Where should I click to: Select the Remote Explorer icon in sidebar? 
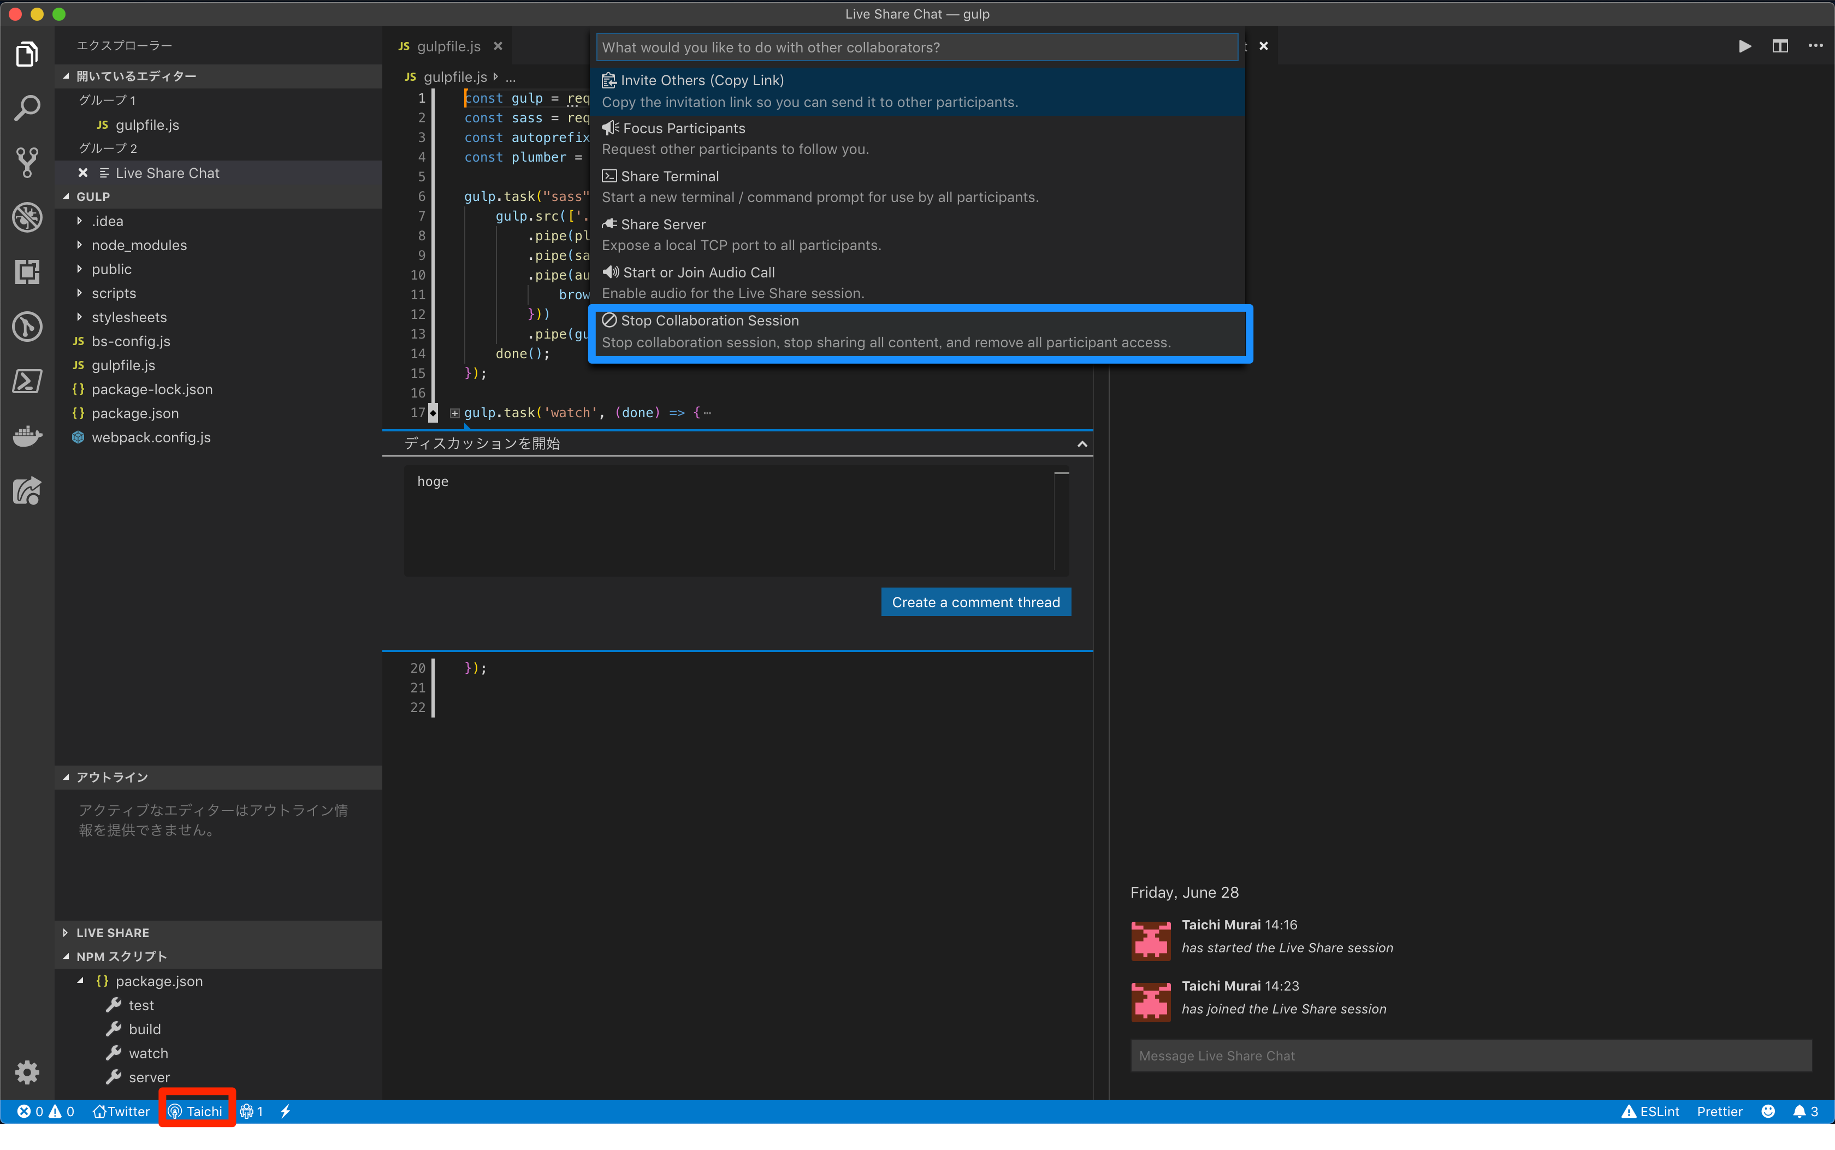coord(28,271)
